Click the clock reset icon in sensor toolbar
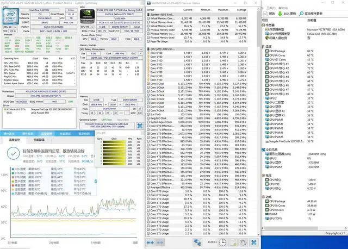This screenshot has height=249, width=348. (x=222, y=242)
